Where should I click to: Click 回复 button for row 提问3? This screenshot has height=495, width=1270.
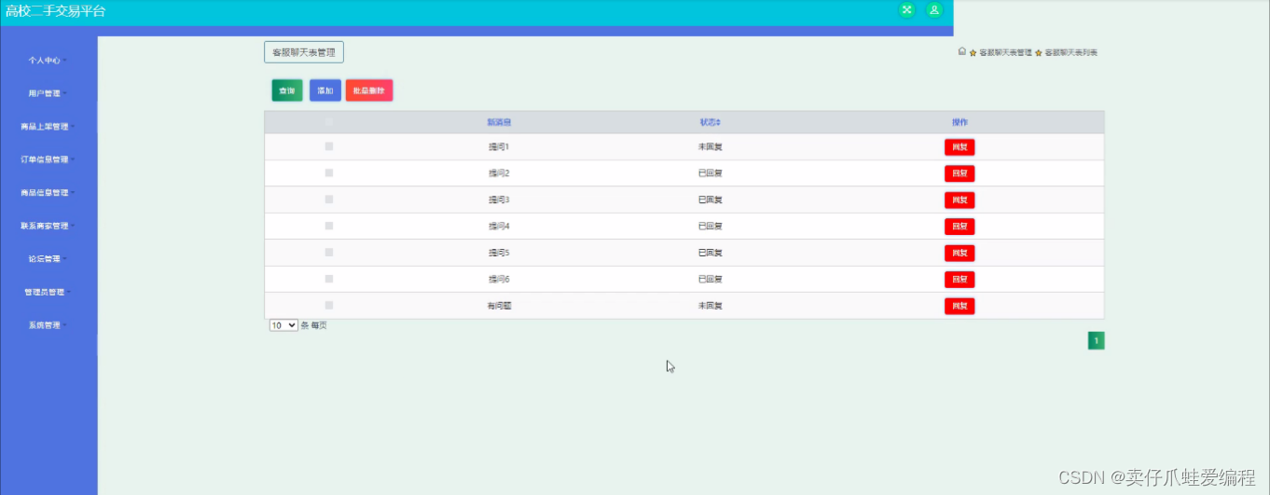tap(959, 199)
